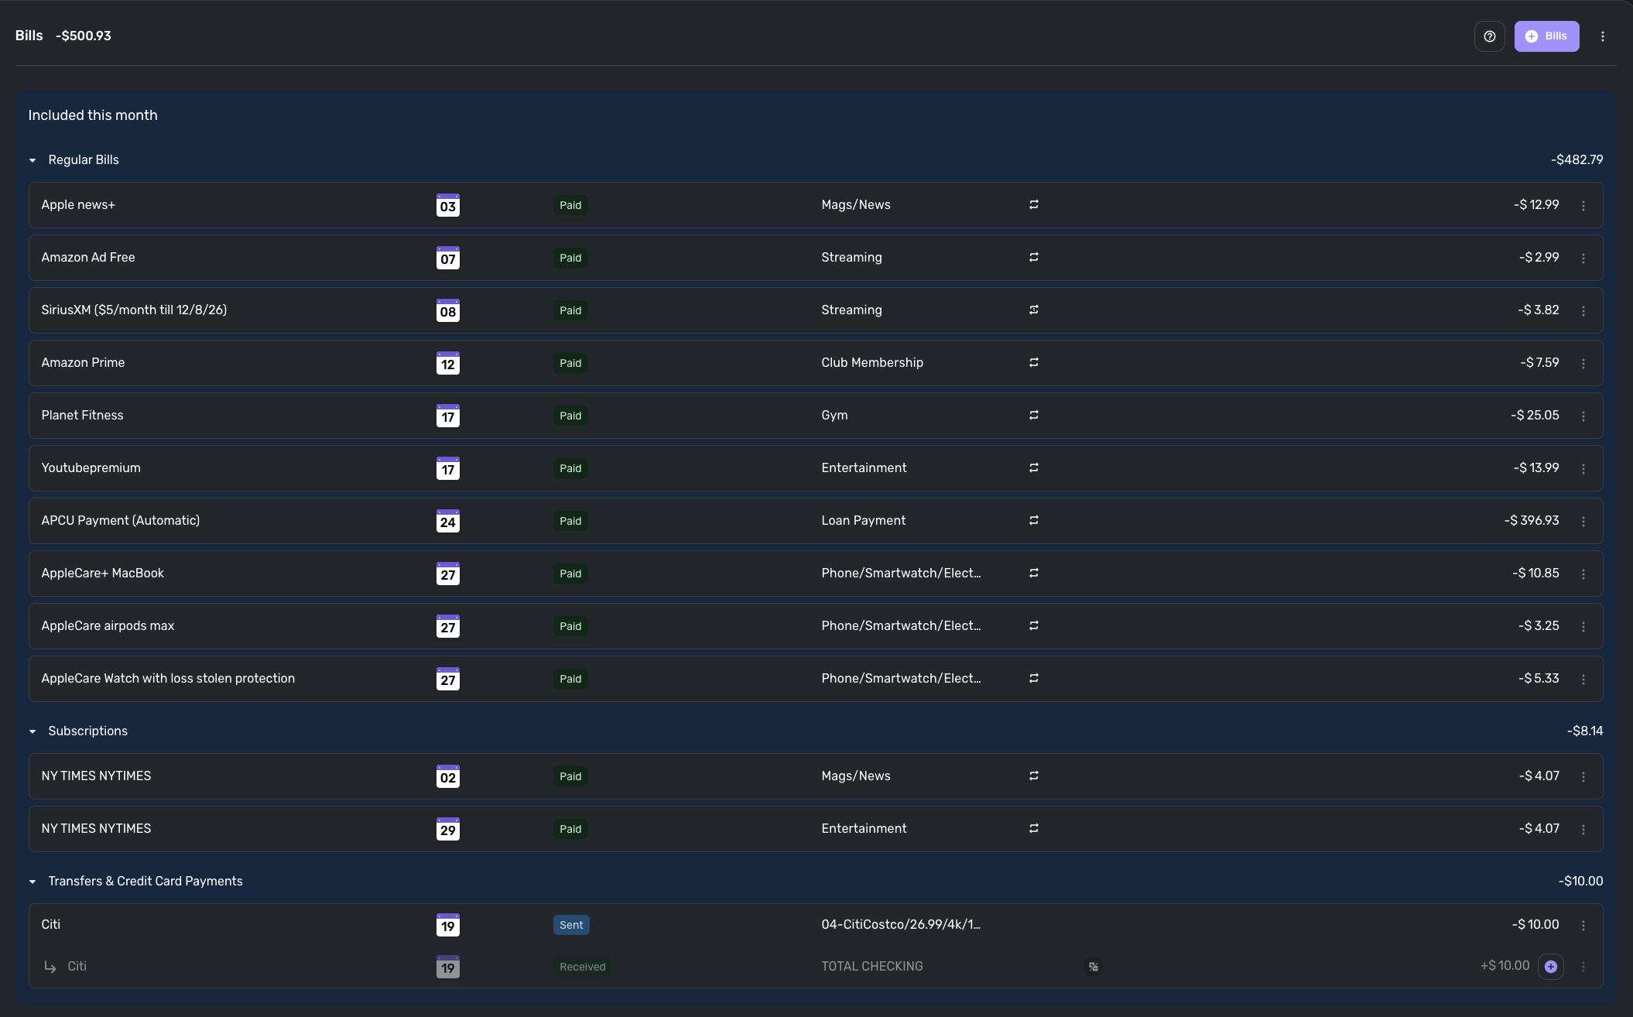Open the help question mark icon
The height and width of the screenshot is (1017, 1633).
[x=1489, y=36]
